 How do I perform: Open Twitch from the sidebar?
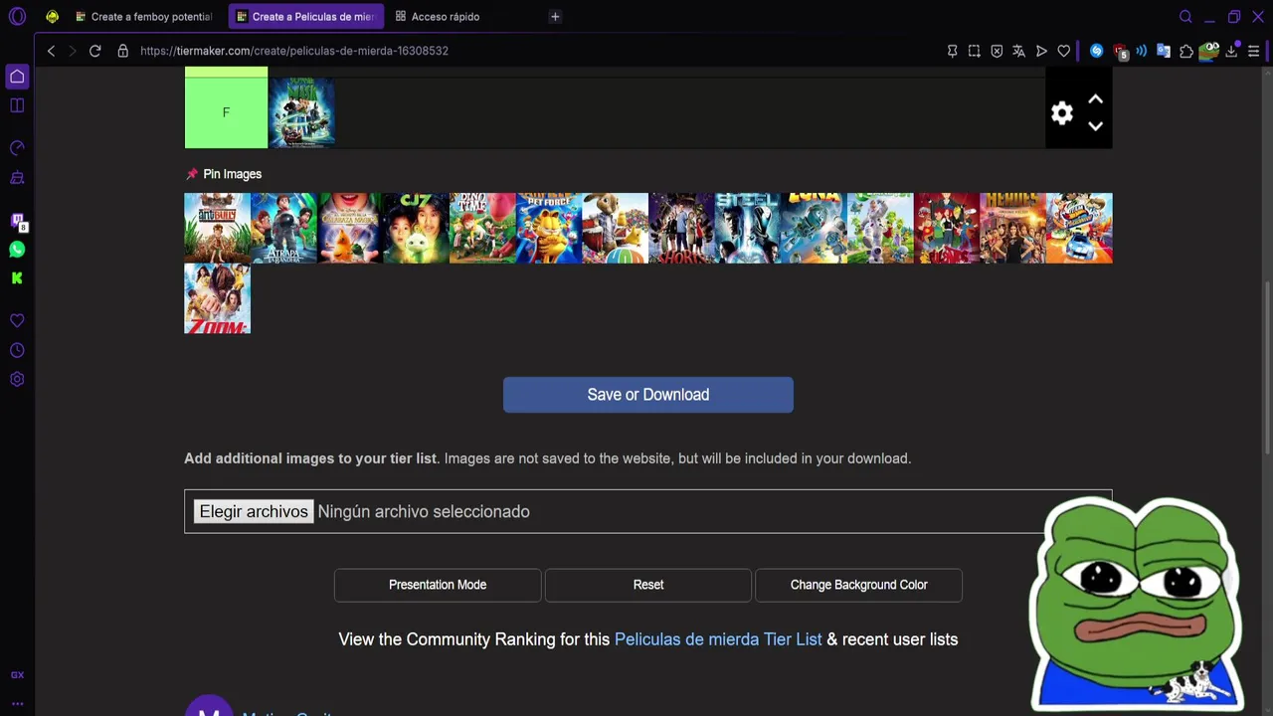click(17, 221)
